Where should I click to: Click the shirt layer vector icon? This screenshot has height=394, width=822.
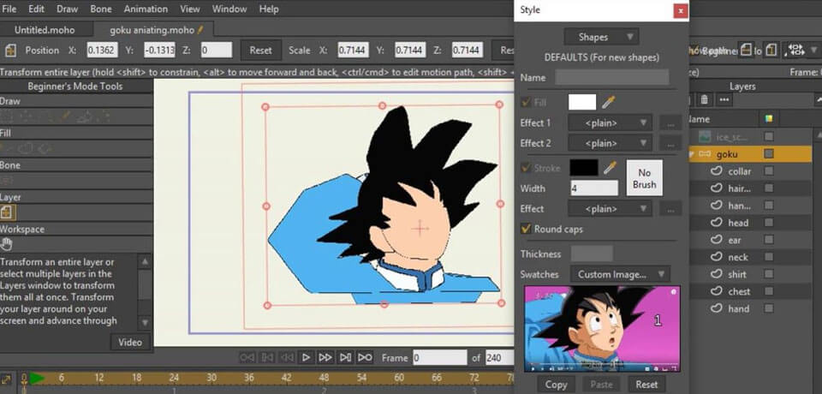tap(716, 274)
